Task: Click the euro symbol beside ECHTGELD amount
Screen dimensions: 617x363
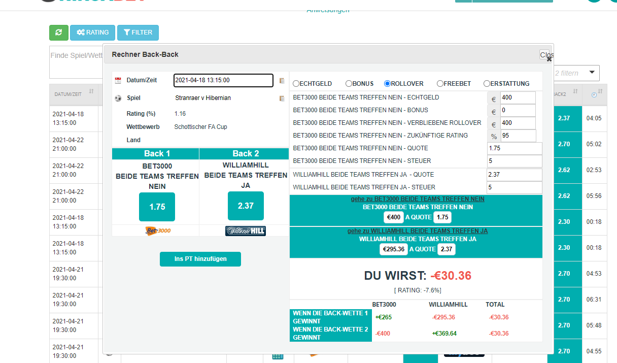Action: click(x=494, y=98)
